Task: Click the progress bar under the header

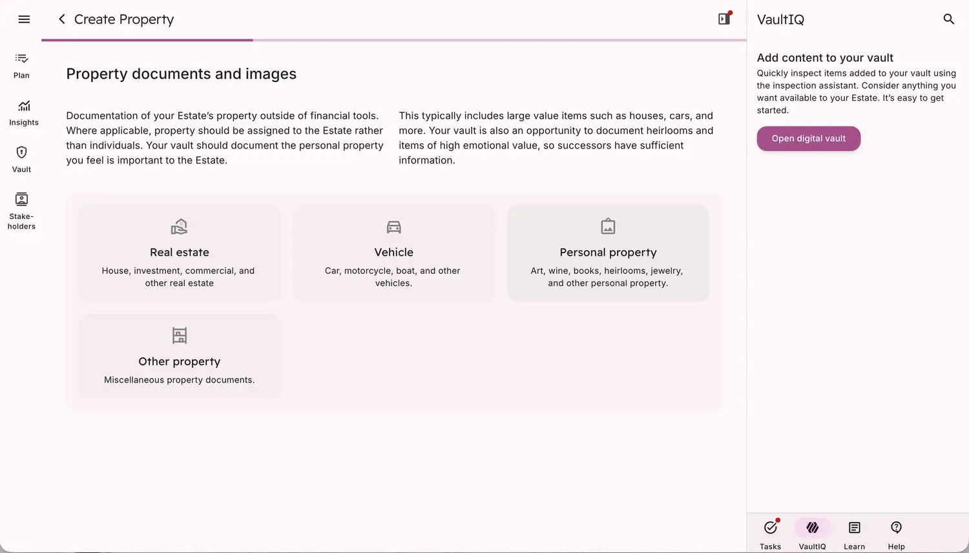Action: [x=393, y=40]
